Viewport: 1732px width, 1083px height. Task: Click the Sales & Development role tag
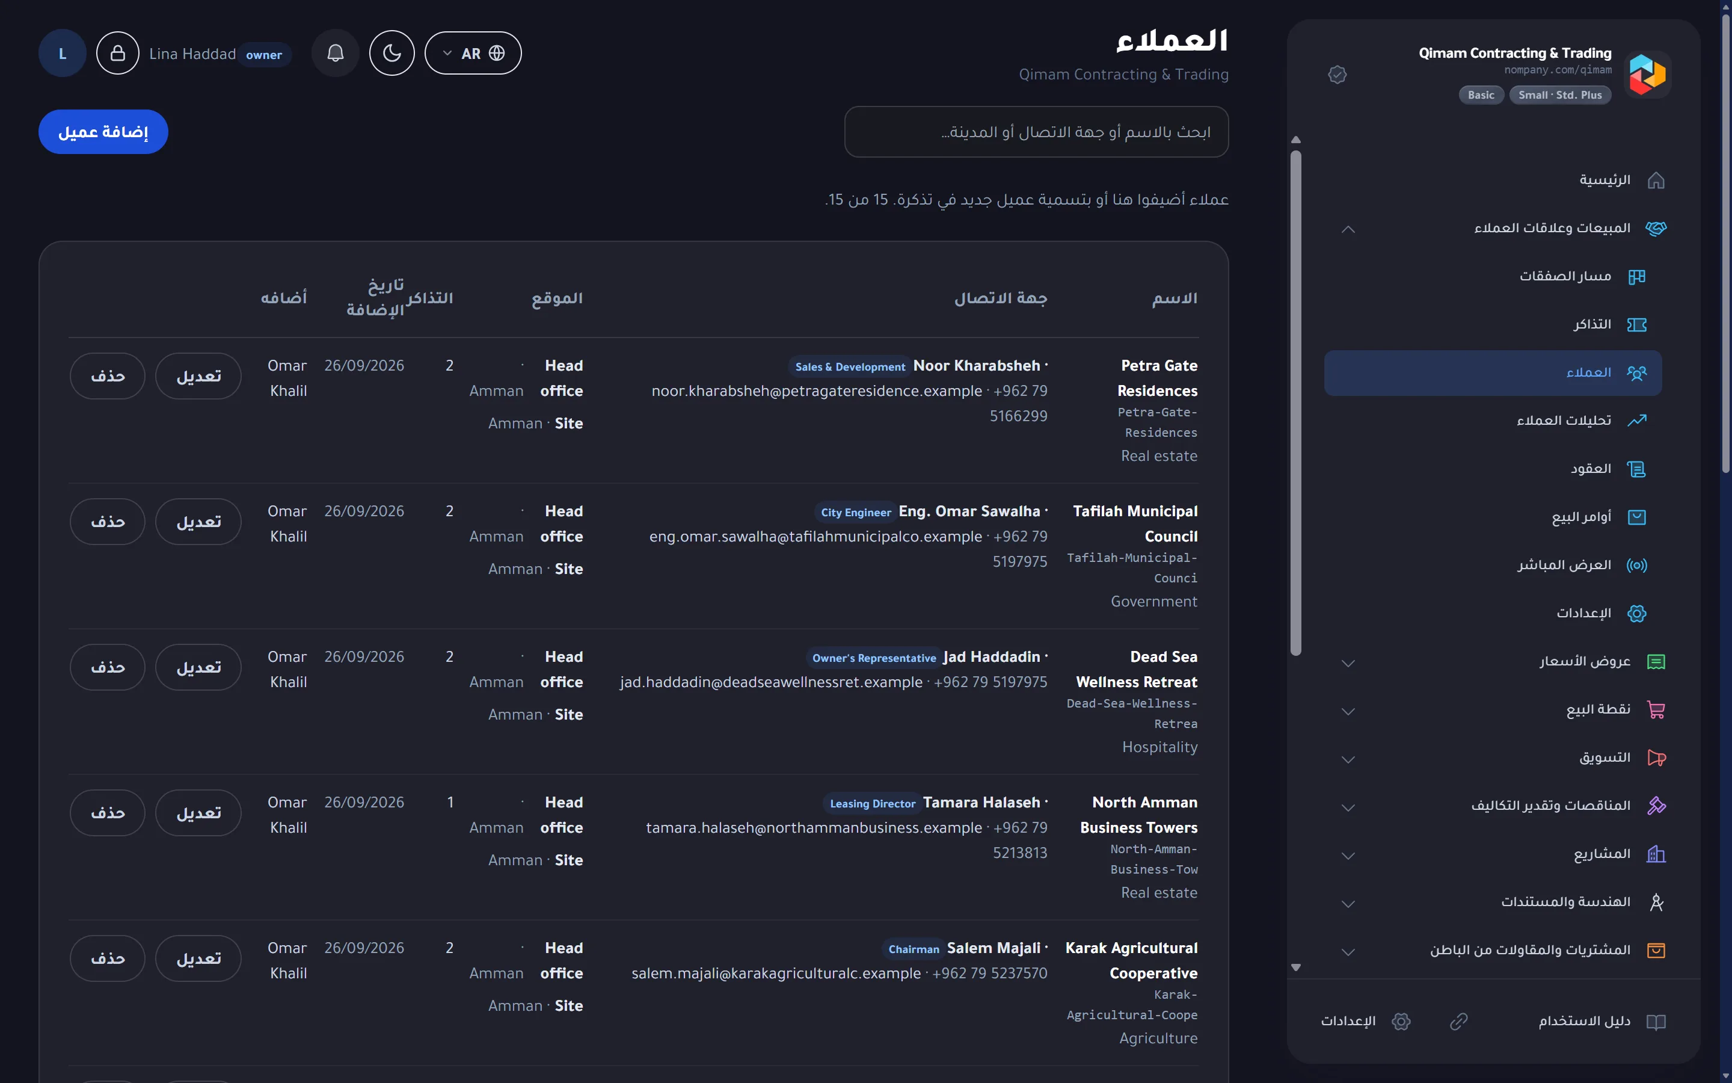pos(850,367)
